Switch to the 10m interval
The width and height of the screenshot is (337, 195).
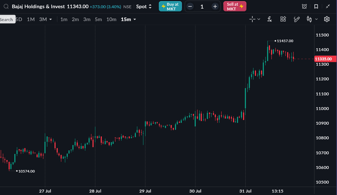coord(111,19)
